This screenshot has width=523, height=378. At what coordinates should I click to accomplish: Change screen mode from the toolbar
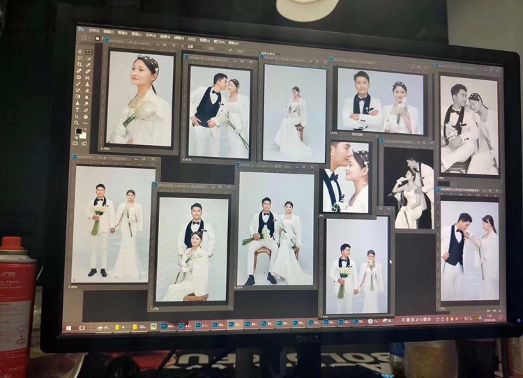tap(84, 144)
